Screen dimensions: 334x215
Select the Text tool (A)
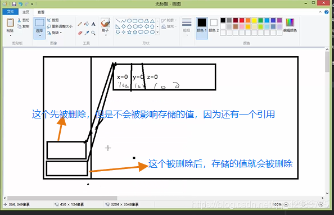(x=93, y=24)
